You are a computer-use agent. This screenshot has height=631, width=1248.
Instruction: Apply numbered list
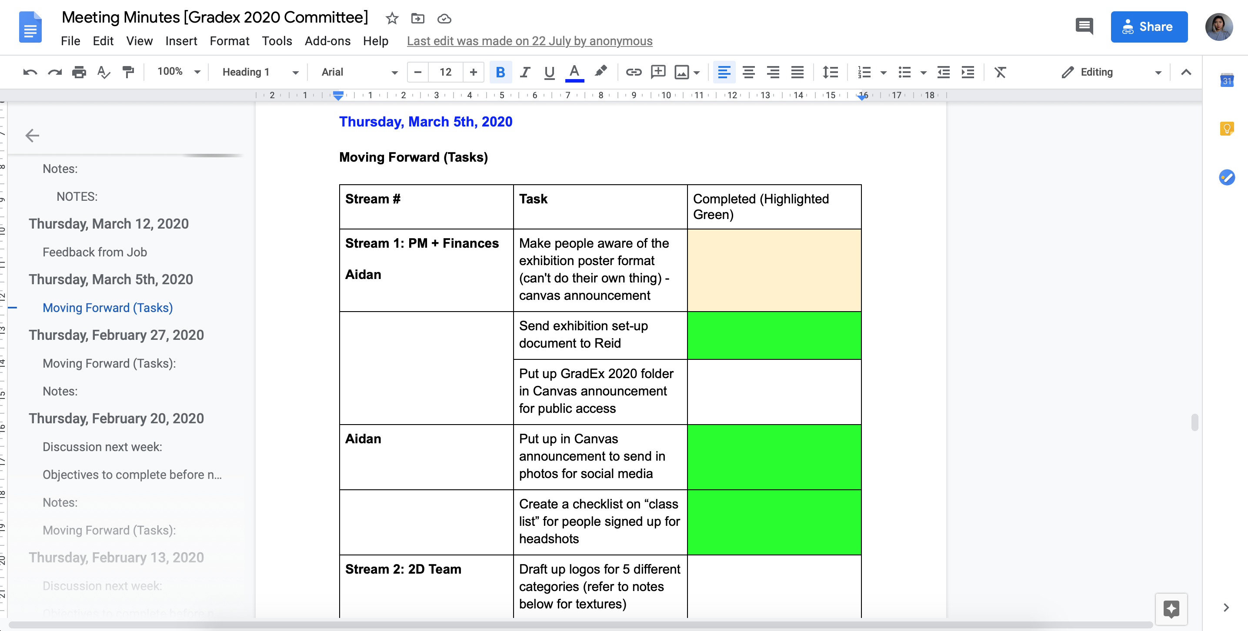click(x=864, y=72)
